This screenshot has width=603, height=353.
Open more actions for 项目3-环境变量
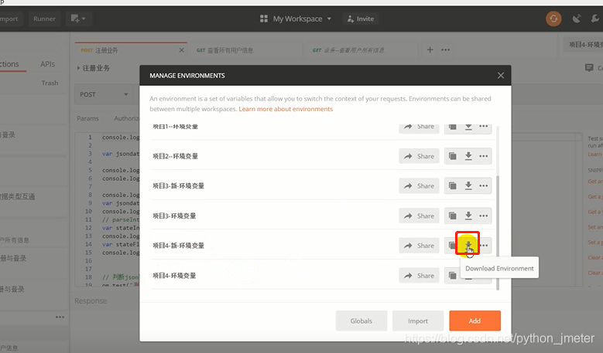tap(483, 216)
